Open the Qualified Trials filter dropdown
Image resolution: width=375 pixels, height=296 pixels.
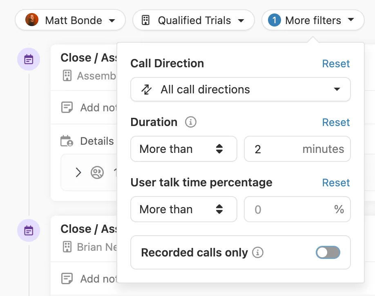[x=194, y=20]
